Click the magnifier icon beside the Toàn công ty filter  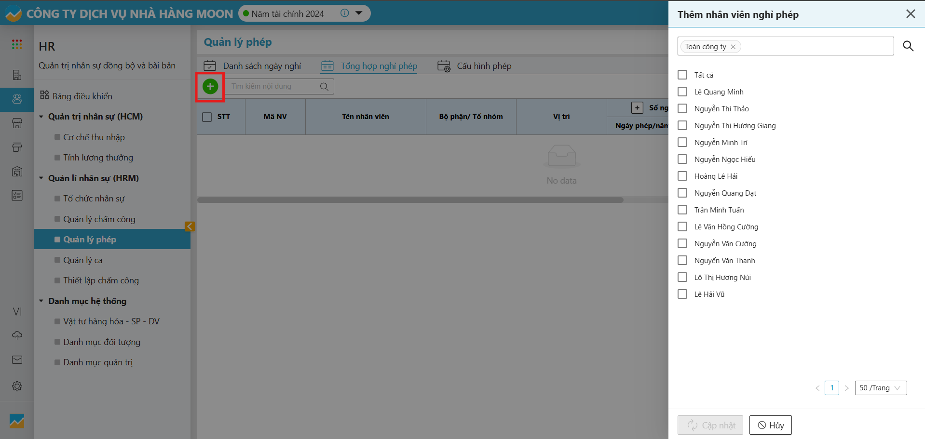pos(908,46)
